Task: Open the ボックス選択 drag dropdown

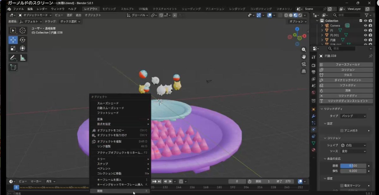Action: click(70, 21)
